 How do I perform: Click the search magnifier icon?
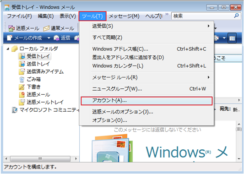point(237,16)
